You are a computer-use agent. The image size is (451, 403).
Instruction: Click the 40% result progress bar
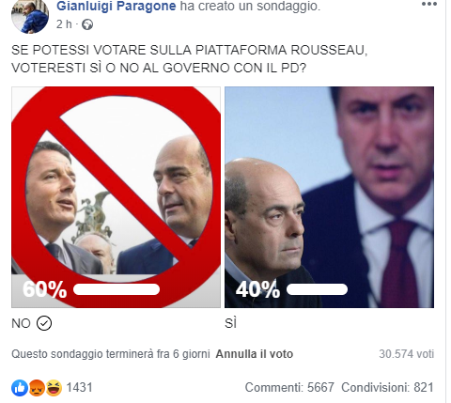(317, 289)
